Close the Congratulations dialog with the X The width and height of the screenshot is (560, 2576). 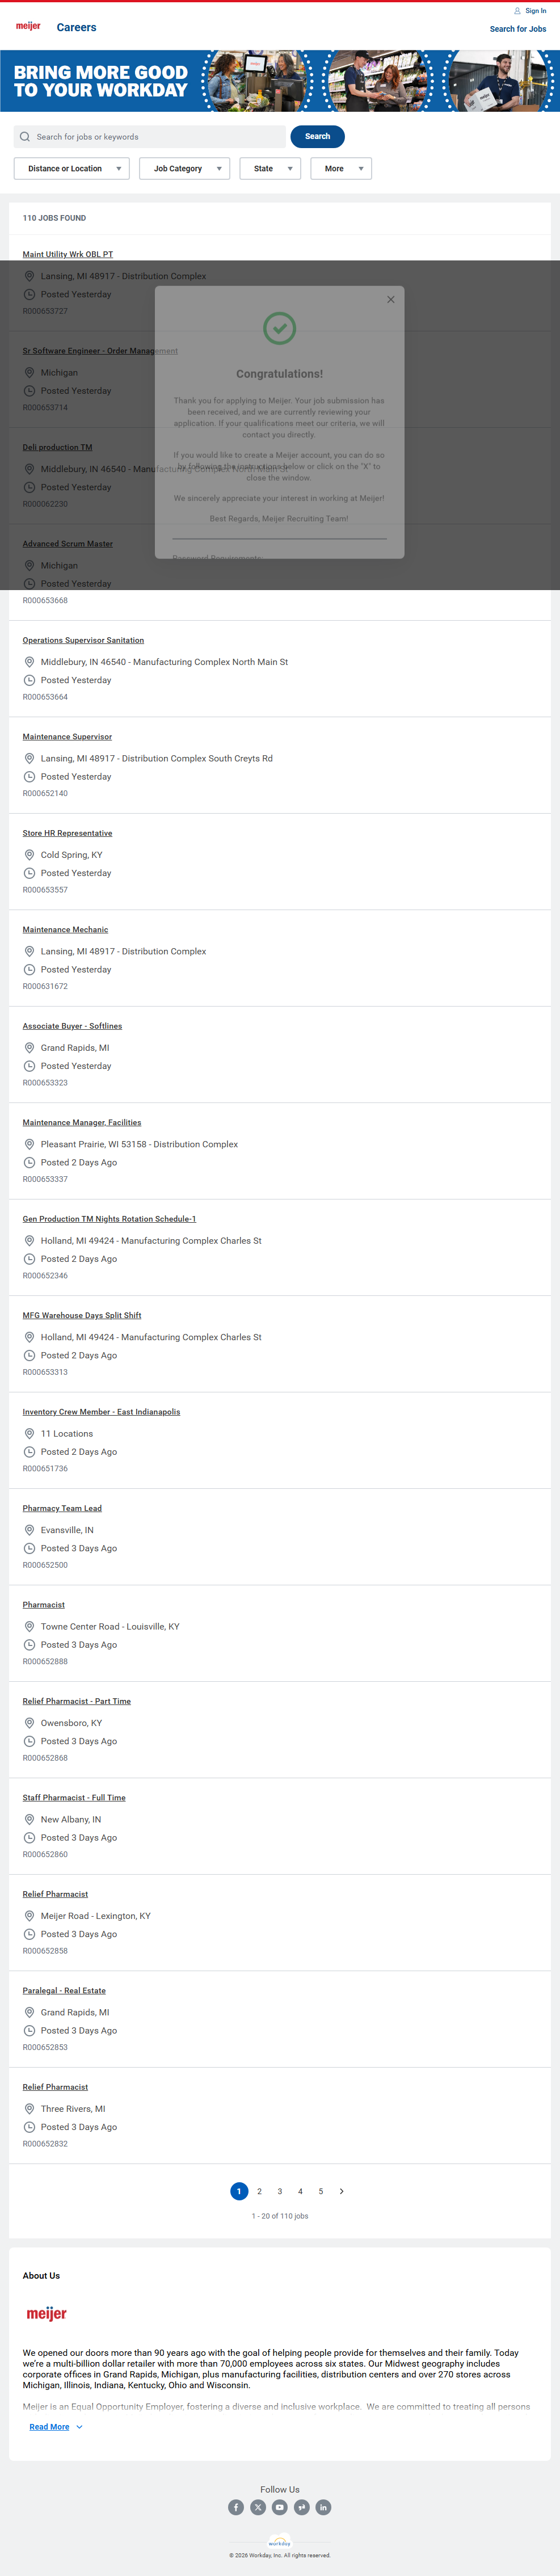(x=391, y=300)
